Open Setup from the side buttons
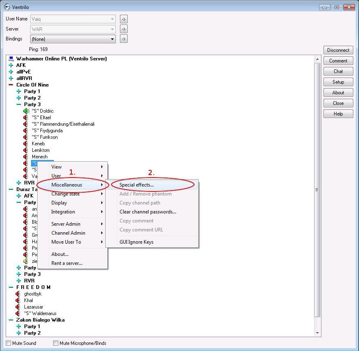The width and height of the screenshot is (359, 351). [x=338, y=82]
